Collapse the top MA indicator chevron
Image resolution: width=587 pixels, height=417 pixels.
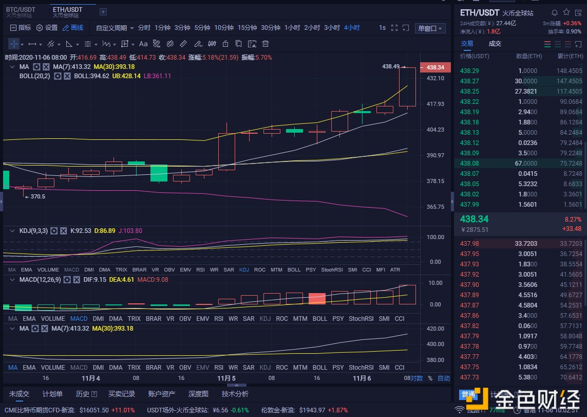click(x=12, y=67)
